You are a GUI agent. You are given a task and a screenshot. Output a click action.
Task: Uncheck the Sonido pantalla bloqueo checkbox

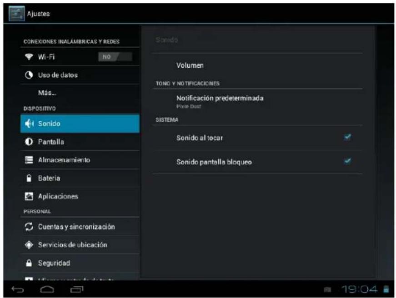point(347,161)
